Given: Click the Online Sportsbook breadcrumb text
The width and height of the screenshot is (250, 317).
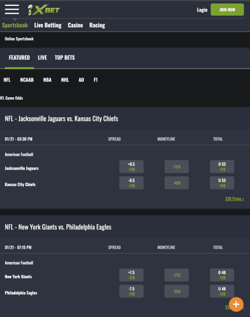Looking at the screenshot, I should (19, 39).
